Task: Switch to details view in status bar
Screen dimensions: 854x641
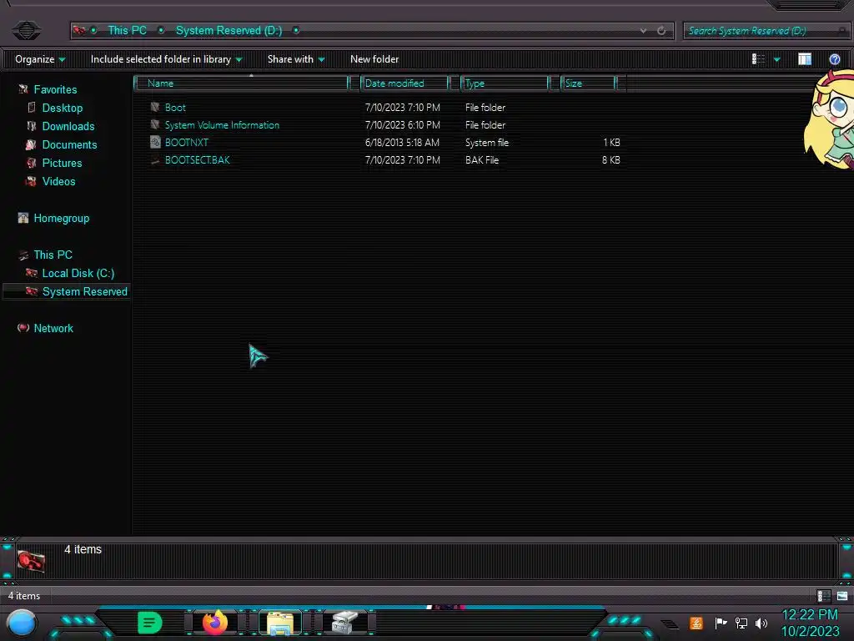Action: [x=823, y=596]
